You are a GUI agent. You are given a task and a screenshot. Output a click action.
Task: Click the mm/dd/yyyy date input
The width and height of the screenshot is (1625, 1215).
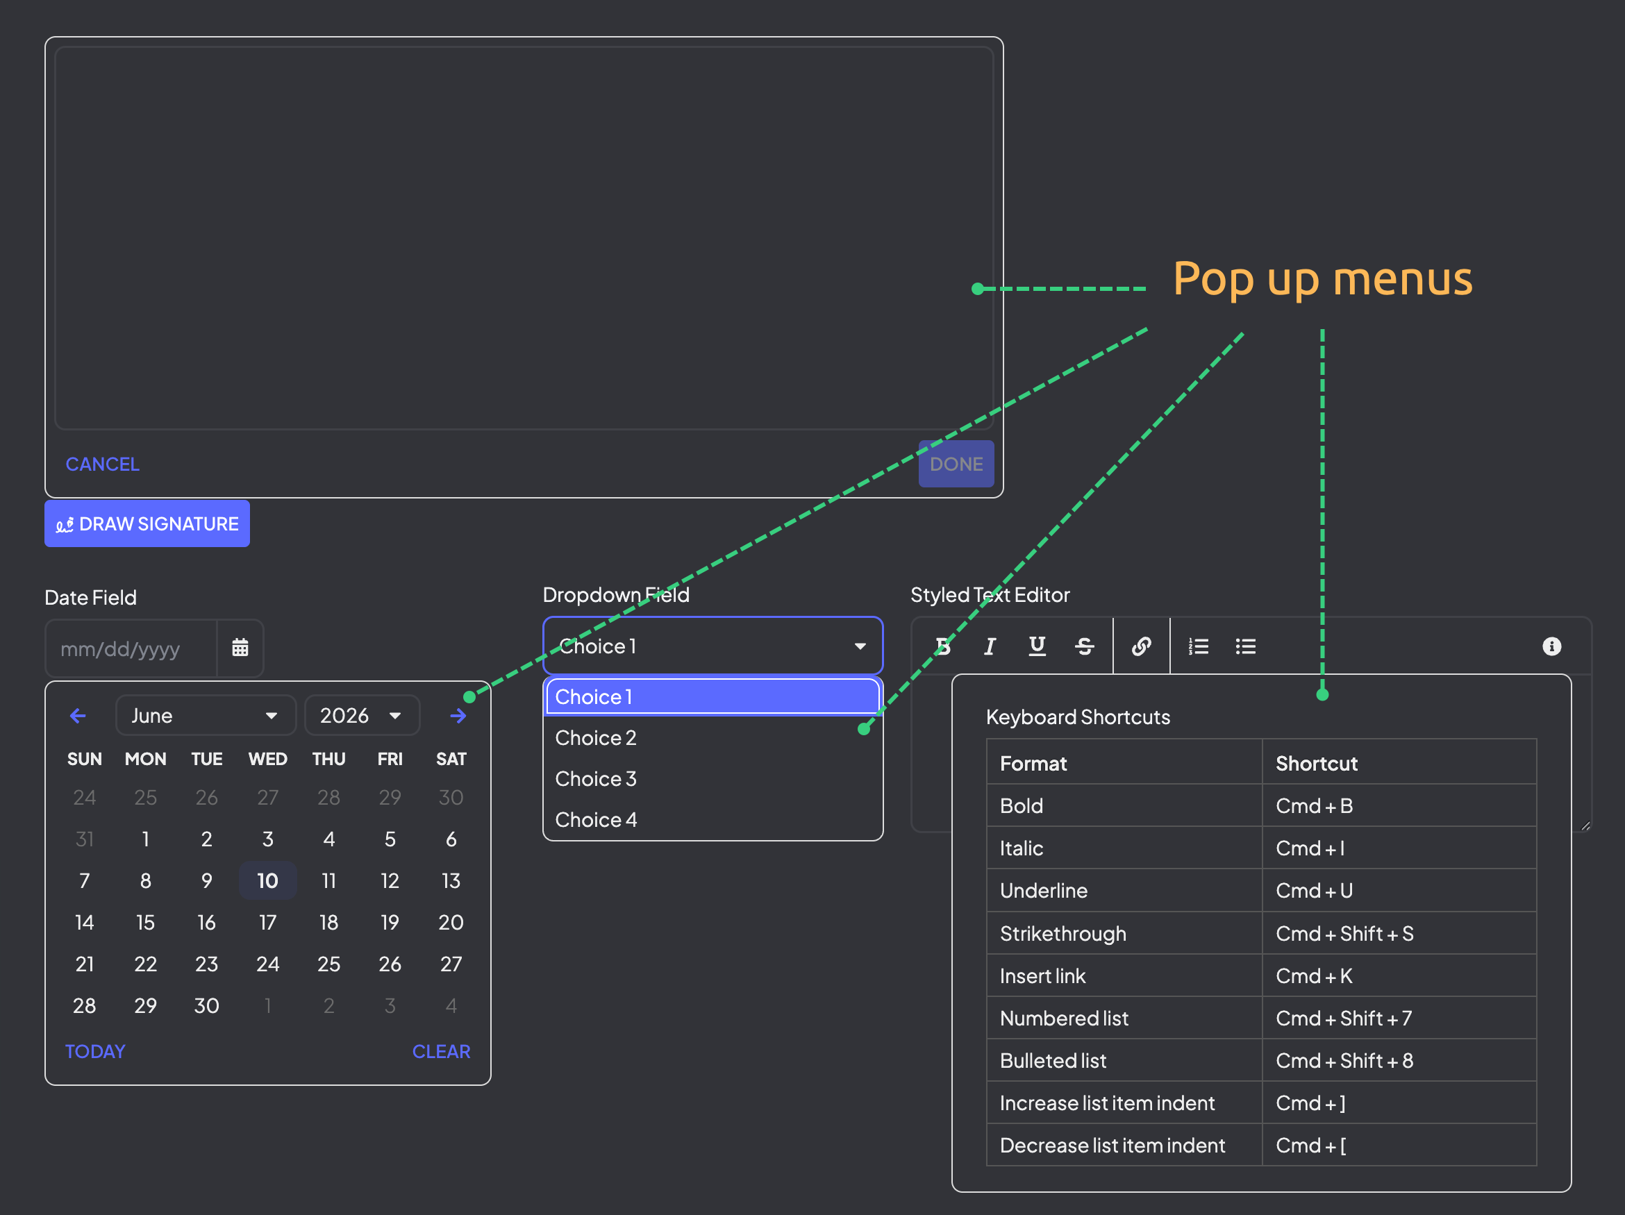click(x=132, y=648)
